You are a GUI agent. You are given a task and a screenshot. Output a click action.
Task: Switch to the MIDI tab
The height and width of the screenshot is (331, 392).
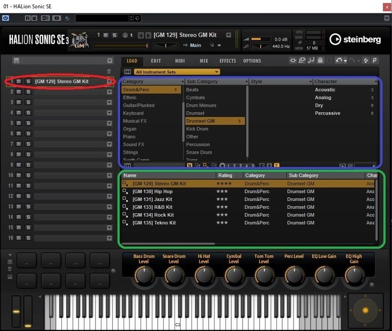180,61
